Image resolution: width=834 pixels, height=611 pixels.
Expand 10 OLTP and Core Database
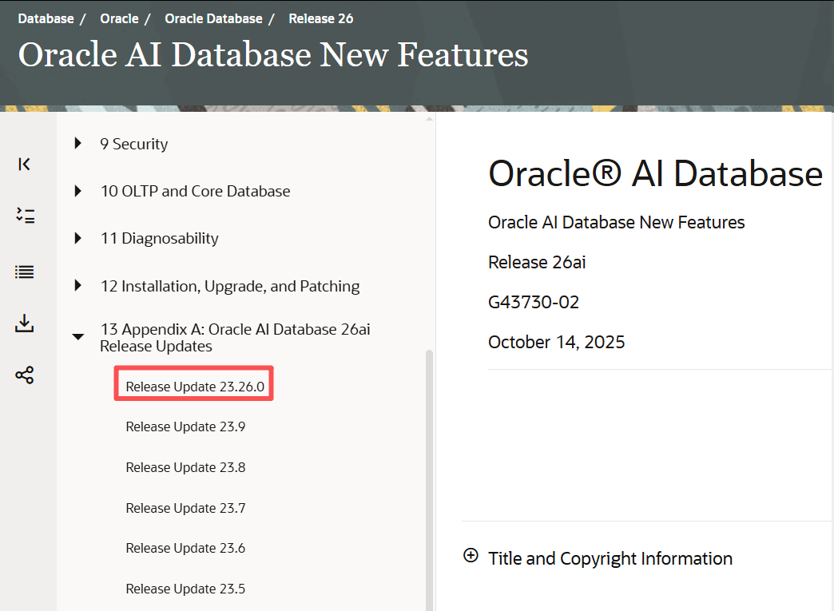tap(77, 191)
